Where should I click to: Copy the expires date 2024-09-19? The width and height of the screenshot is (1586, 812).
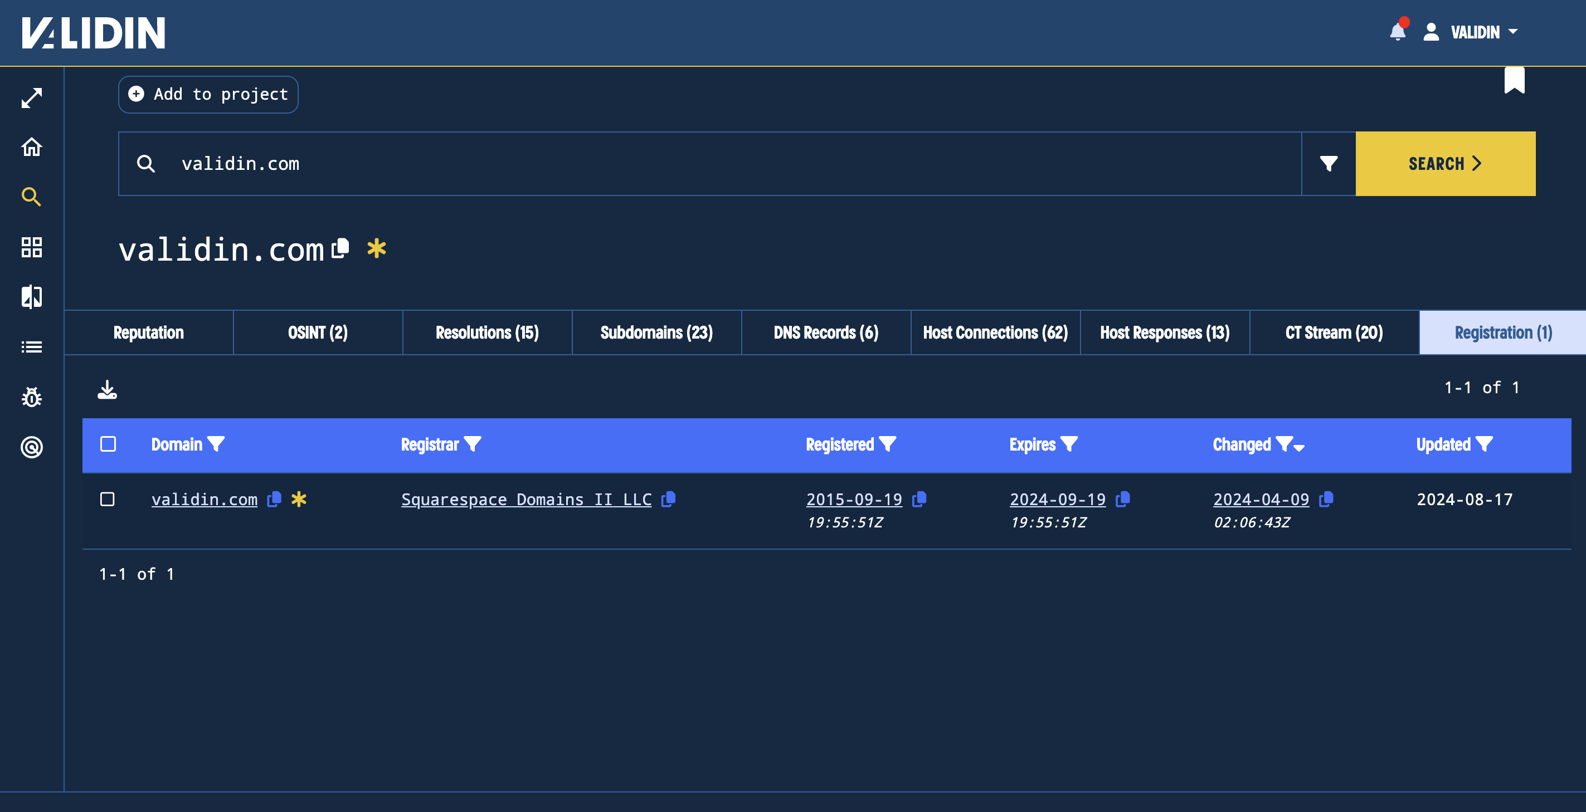pos(1122,499)
